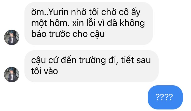Click the name 'Yurin' in the first message
The width and height of the screenshot is (191, 111).
click(59, 12)
